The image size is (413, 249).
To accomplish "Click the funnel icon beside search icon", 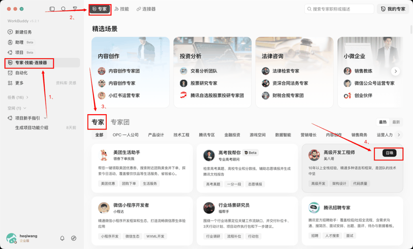I will point(75,9).
